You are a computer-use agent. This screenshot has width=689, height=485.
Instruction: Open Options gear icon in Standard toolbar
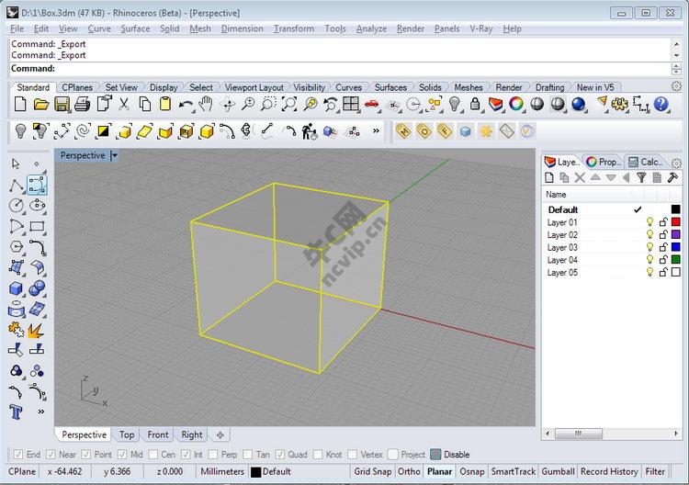pos(619,105)
